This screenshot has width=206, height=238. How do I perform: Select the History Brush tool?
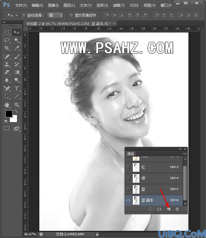[x=16, y=64]
